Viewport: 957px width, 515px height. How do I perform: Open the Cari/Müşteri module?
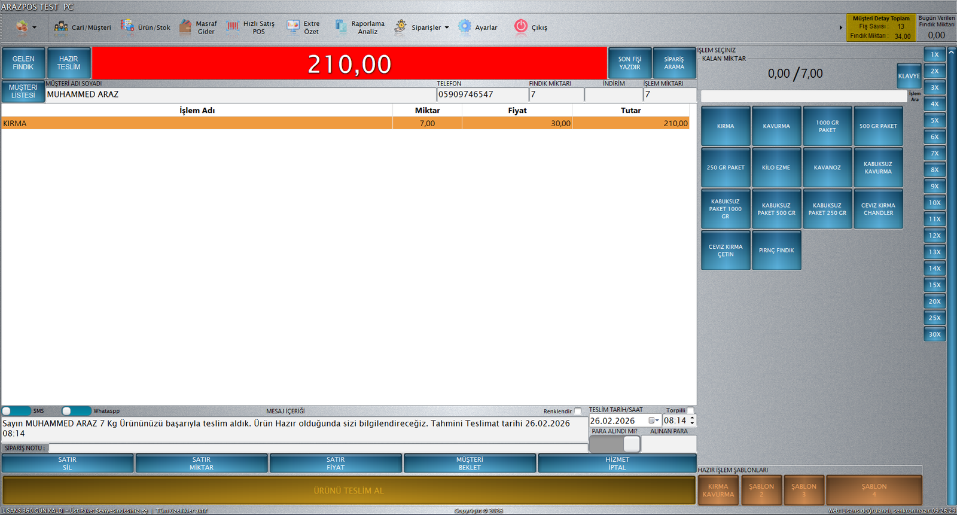(83, 28)
